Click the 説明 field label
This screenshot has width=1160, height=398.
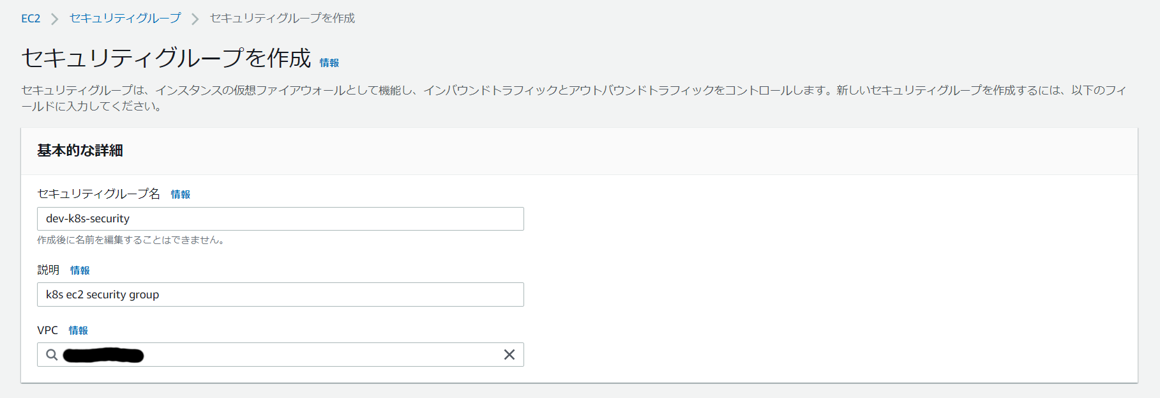click(48, 270)
